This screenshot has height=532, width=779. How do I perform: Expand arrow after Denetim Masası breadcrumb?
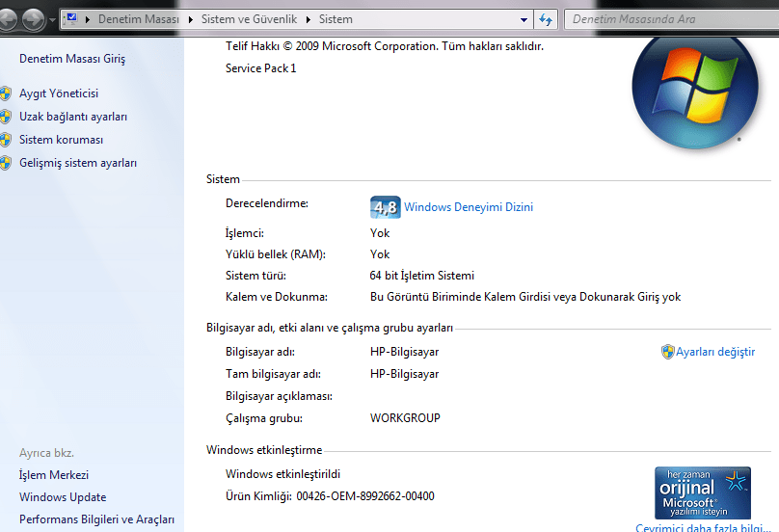(191, 20)
